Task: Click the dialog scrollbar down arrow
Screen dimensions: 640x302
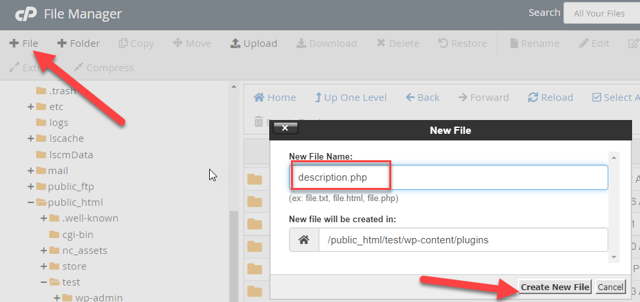Action: (614, 257)
